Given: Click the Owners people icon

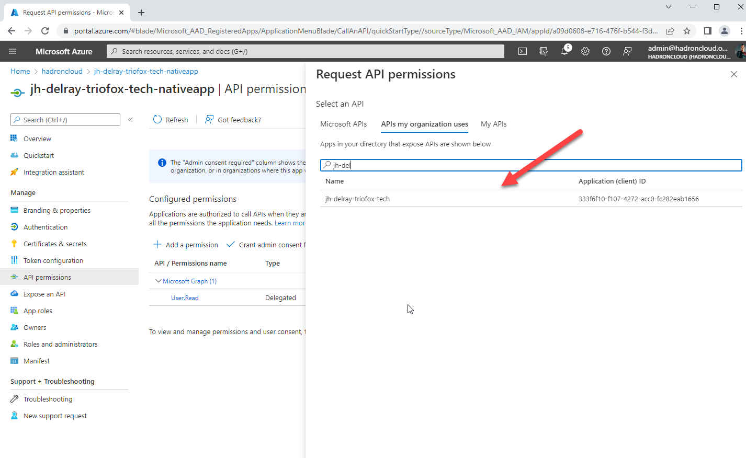Looking at the screenshot, I should pos(14,327).
